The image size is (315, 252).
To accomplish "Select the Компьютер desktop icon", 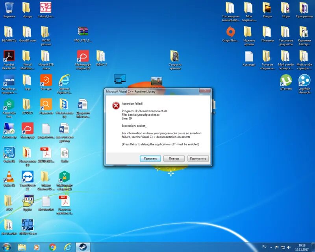I will [x=9, y=131].
